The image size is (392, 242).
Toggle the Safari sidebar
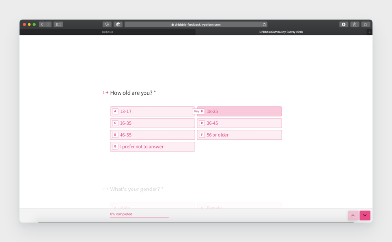click(58, 24)
